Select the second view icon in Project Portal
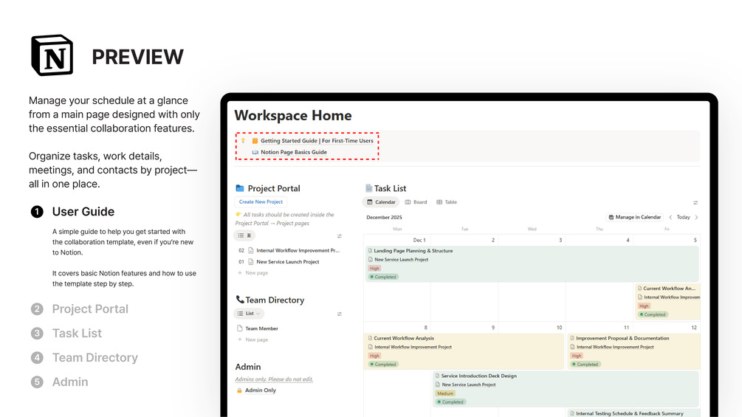742x417 pixels. click(x=249, y=235)
